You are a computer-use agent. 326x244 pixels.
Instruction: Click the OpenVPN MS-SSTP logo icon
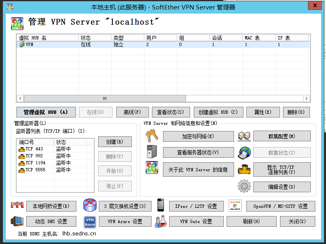[235, 205]
